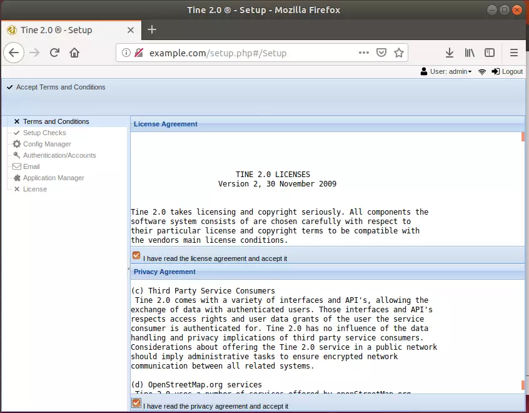Save page to Pocket icon
Image resolution: width=529 pixels, height=413 pixels.
point(381,53)
